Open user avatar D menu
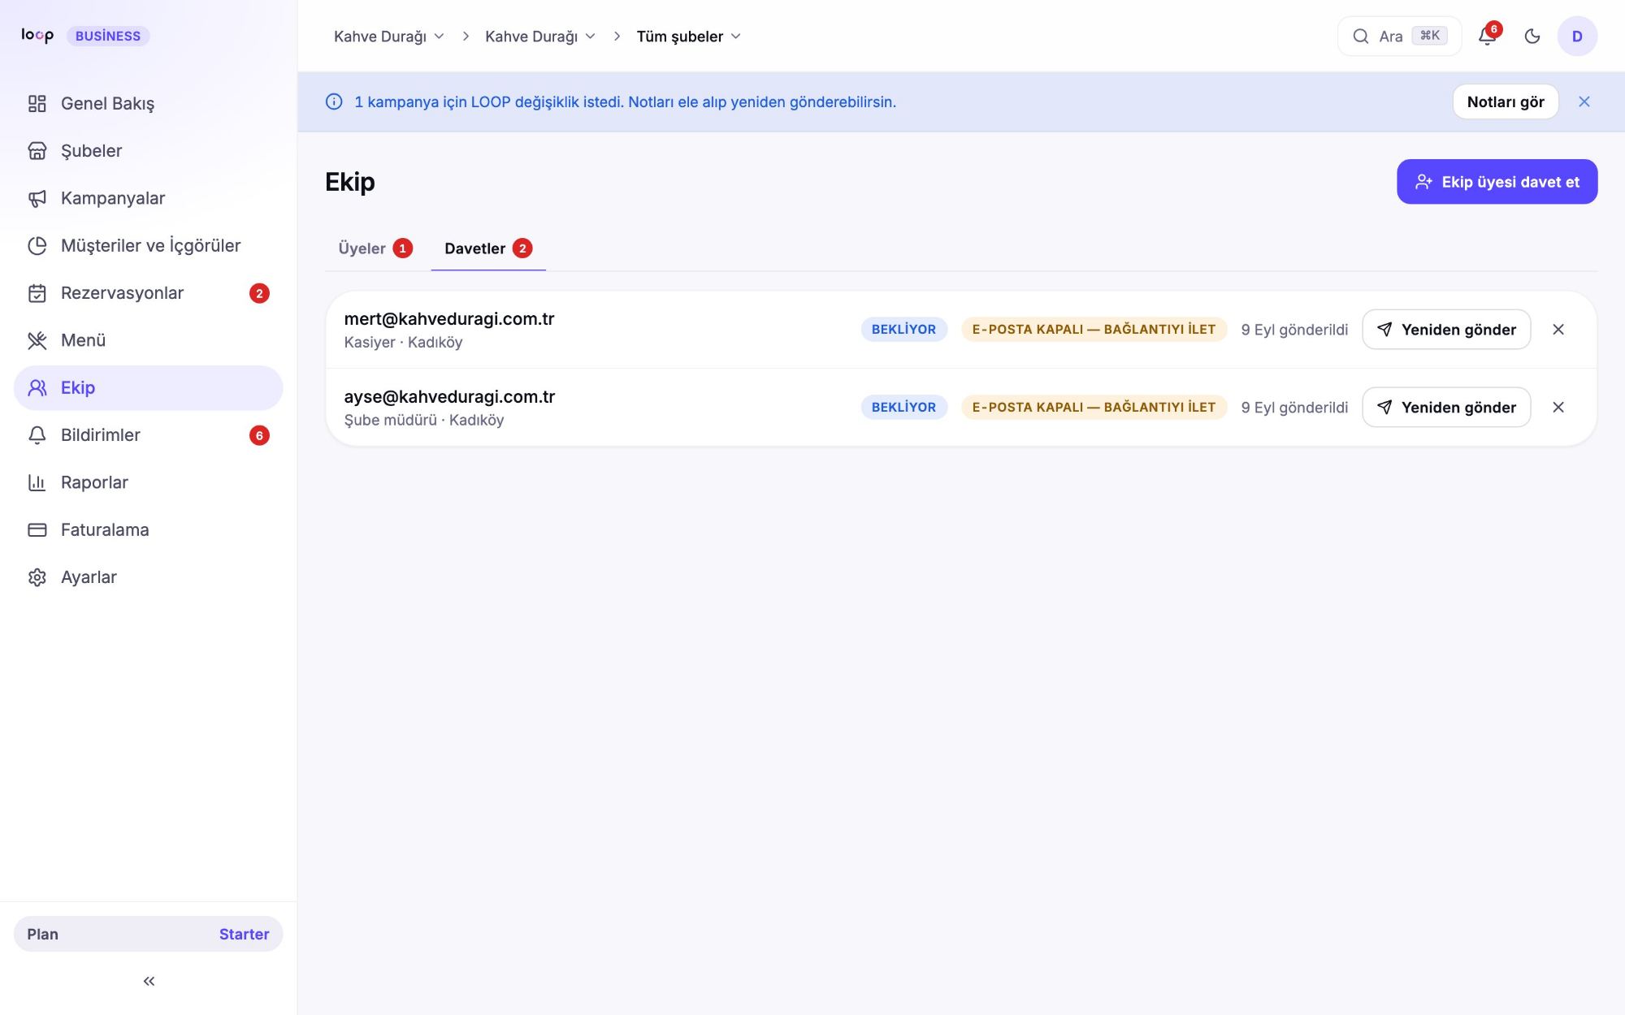 (1577, 36)
